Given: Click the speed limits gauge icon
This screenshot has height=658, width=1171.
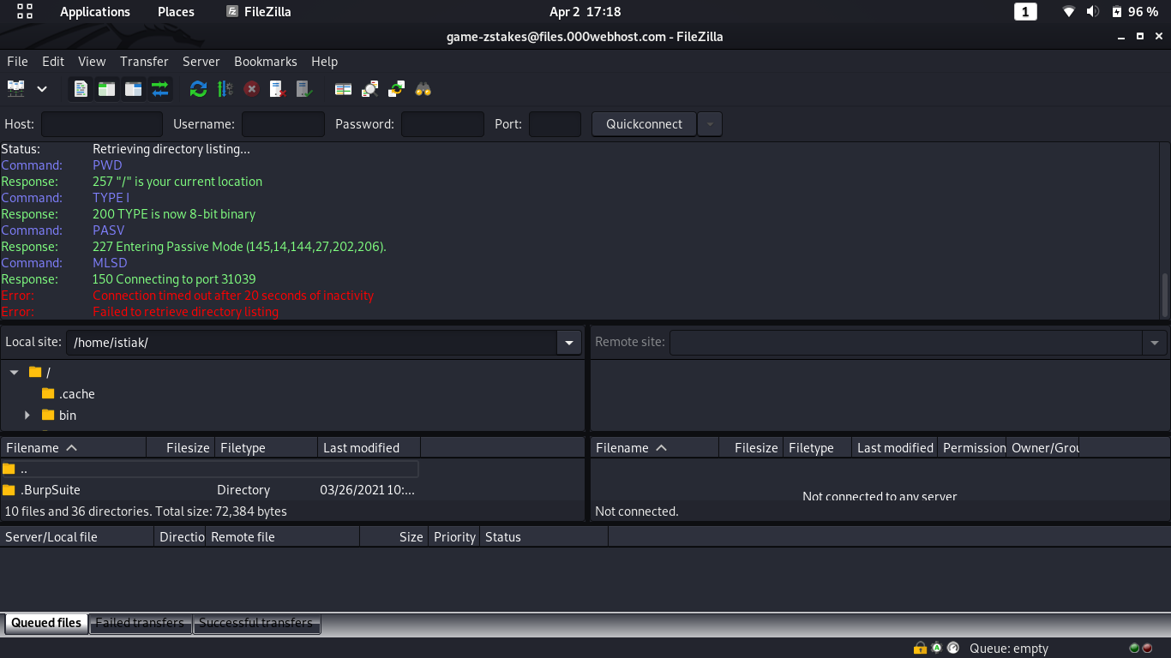Looking at the screenshot, I should coord(953,649).
